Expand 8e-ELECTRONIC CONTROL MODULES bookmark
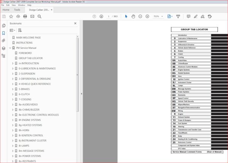This screenshot has height=163, width=228. (13, 115)
